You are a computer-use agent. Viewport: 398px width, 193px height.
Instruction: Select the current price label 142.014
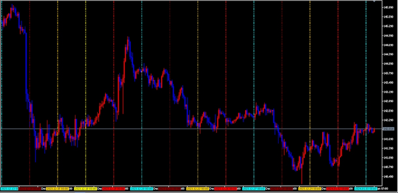[x=389, y=129]
